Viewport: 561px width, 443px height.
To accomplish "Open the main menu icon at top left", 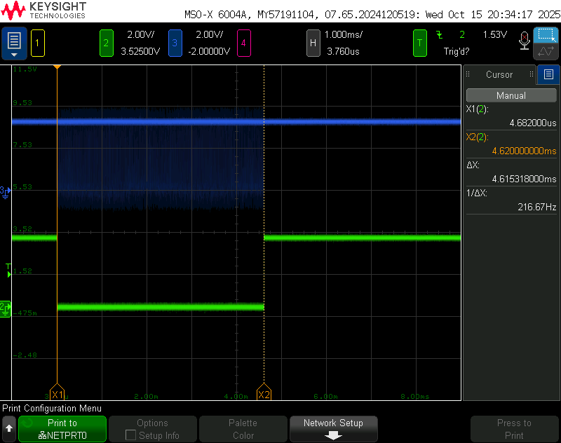I will 14,43.
